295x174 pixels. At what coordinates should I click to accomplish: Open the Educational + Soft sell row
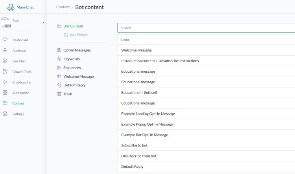coord(206,92)
